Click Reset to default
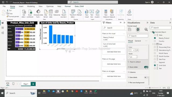Viewport: 172px width, 97px height. point(134,62)
